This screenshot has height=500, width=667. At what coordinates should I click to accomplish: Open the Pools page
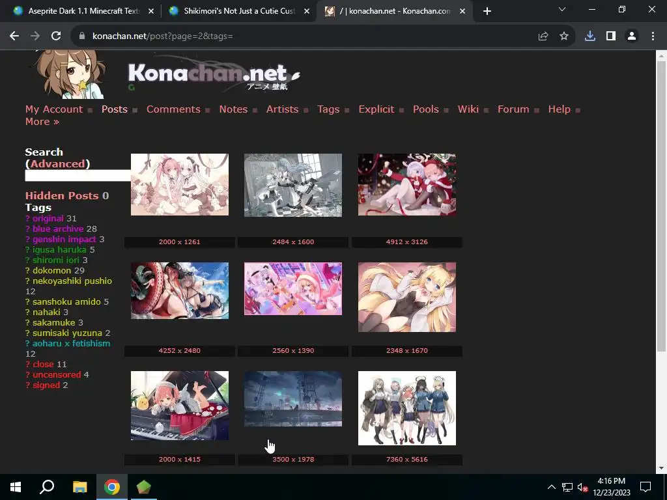pos(426,109)
